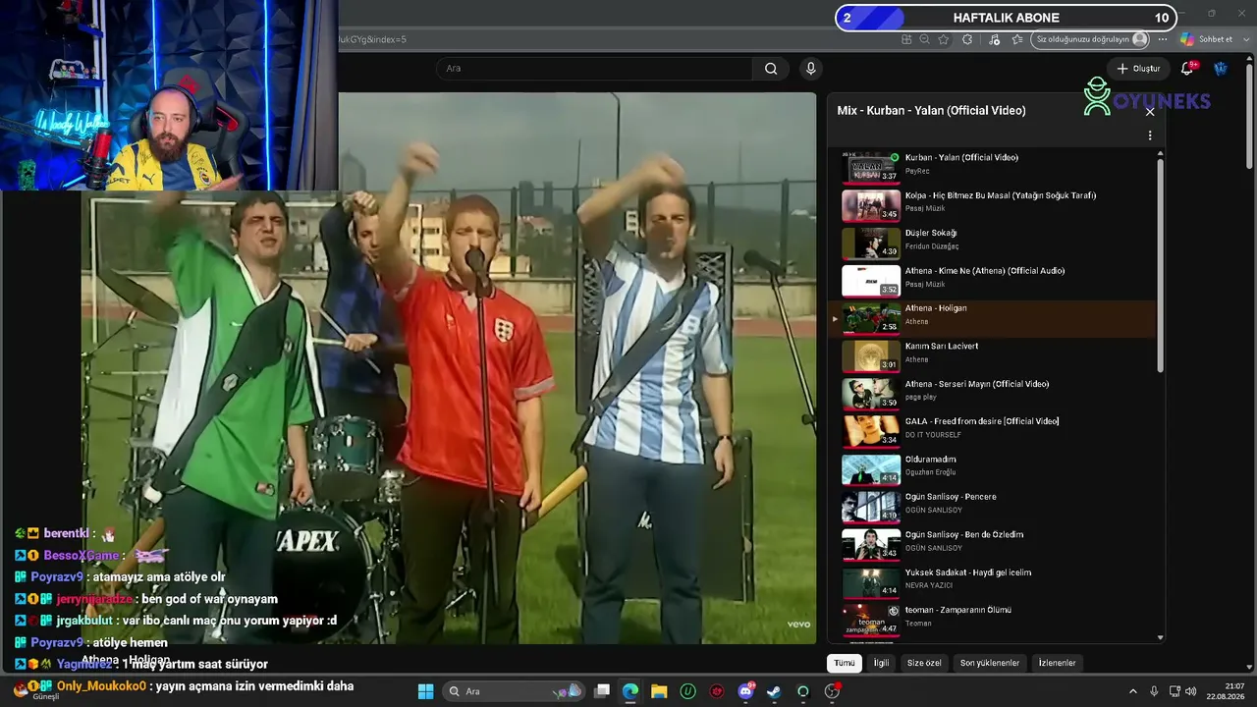The image size is (1257, 707).
Task: Open Task View from the taskbar
Action: pos(602,691)
